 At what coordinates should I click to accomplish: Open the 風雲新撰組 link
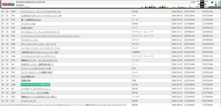tap(26, 81)
